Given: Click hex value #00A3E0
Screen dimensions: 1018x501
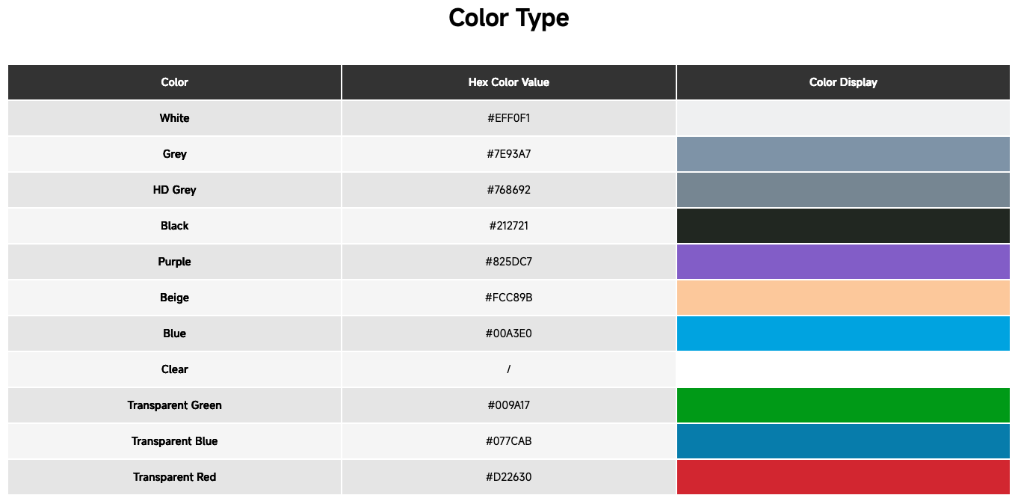Looking at the screenshot, I should pos(508,334).
